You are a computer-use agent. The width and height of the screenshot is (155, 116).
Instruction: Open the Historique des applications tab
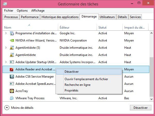(60, 17)
